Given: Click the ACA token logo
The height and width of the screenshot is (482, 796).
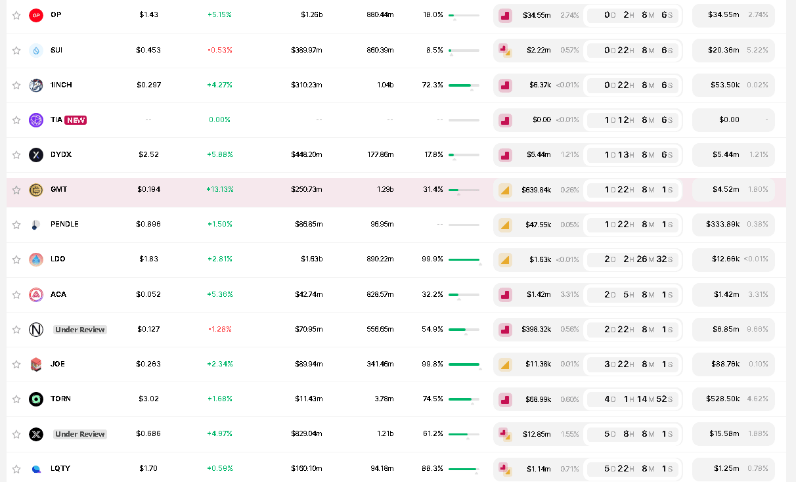Looking at the screenshot, I should click(36, 294).
